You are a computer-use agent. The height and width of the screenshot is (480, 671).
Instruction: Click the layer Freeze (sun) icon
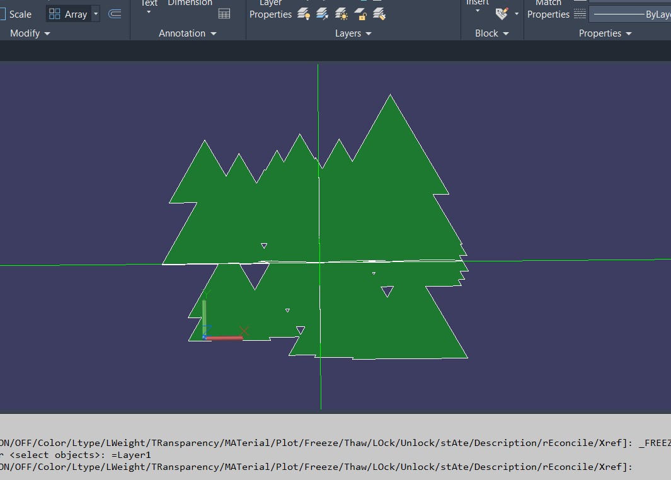341,13
